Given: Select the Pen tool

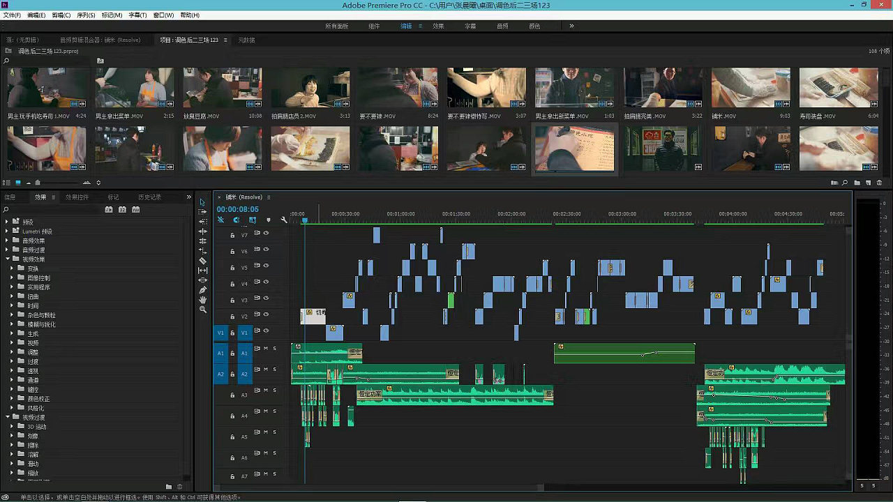Looking at the screenshot, I should (x=203, y=290).
